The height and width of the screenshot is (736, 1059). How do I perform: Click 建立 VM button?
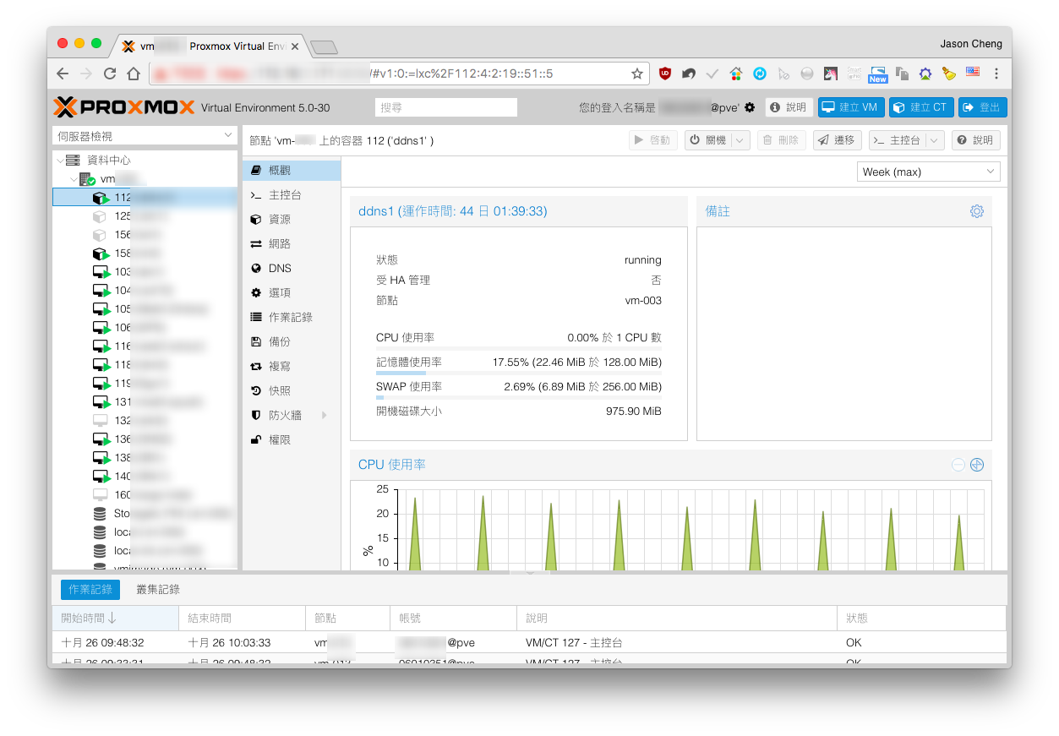tap(851, 107)
